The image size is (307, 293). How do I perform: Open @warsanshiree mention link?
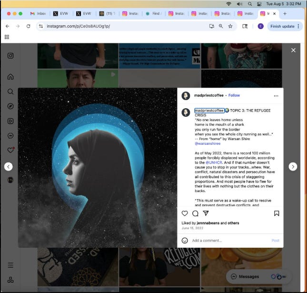coord(208,143)
